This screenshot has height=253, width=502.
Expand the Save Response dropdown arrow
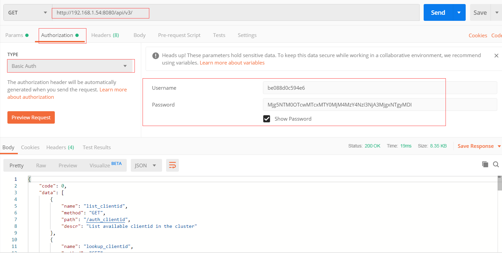pyautogui.click(x=499, y=146)
